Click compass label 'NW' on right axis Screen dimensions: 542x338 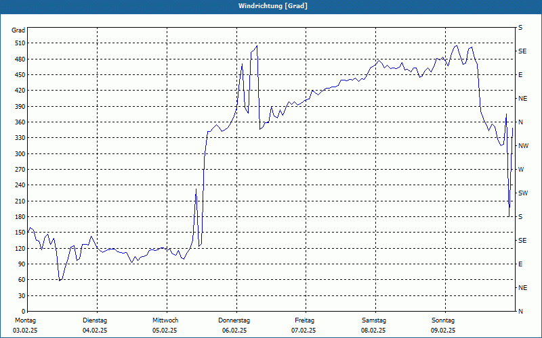click(523, 146)
